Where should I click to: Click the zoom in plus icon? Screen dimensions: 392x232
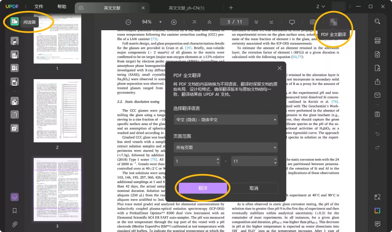[x=174, y=22]
